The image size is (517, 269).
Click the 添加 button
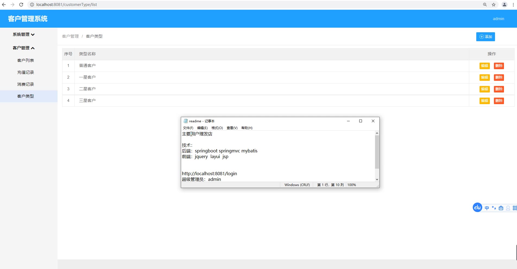pos(486,37)
